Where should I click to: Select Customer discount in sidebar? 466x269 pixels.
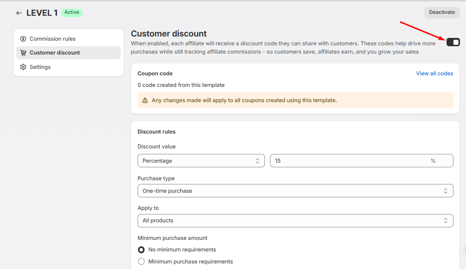click(55, 53)
